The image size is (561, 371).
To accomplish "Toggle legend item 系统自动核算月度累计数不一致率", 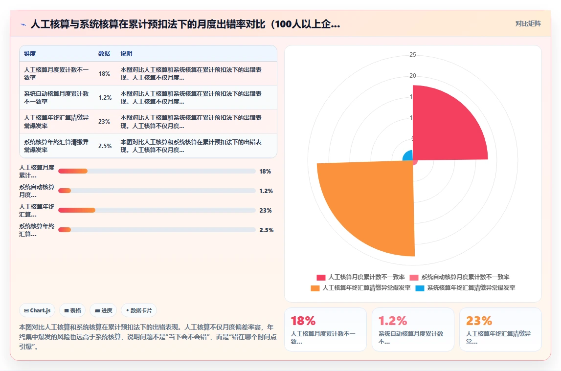I will (459, 277).
